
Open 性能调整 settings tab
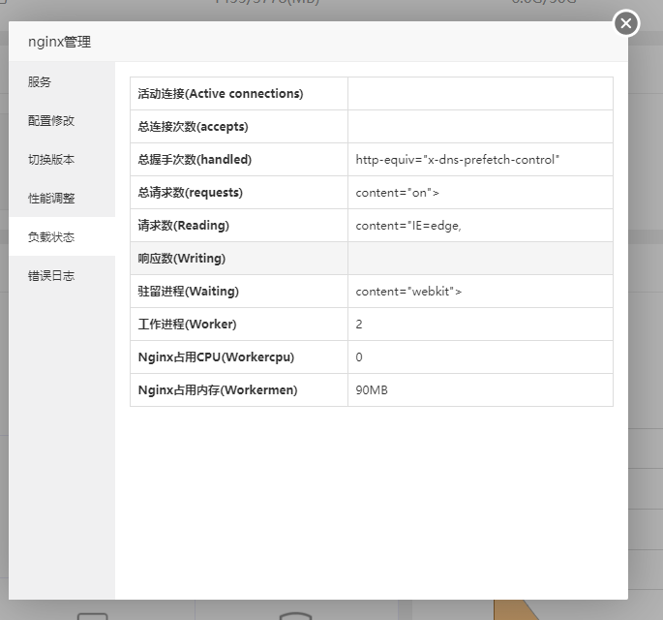coord(62,198)
